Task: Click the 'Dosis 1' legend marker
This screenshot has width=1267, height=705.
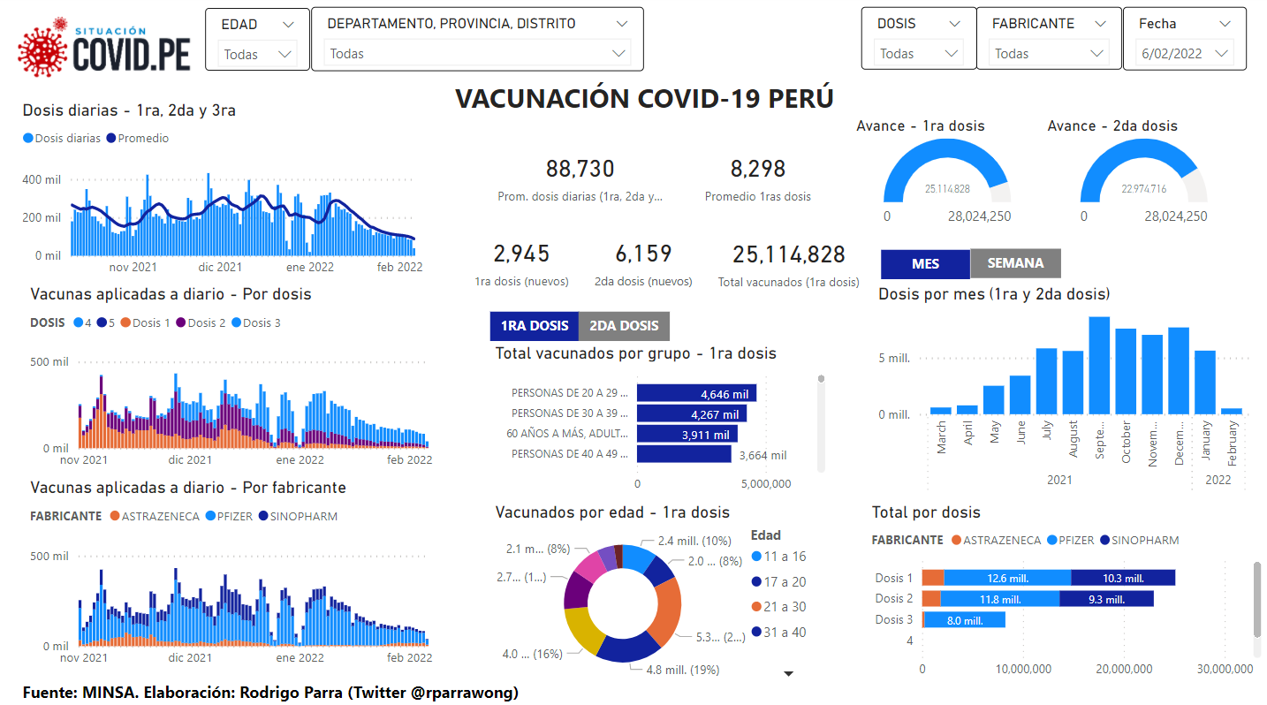Action: point(125,323)
